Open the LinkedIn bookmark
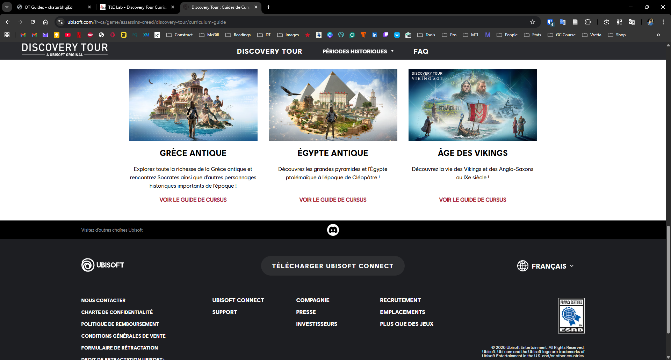 375,35
